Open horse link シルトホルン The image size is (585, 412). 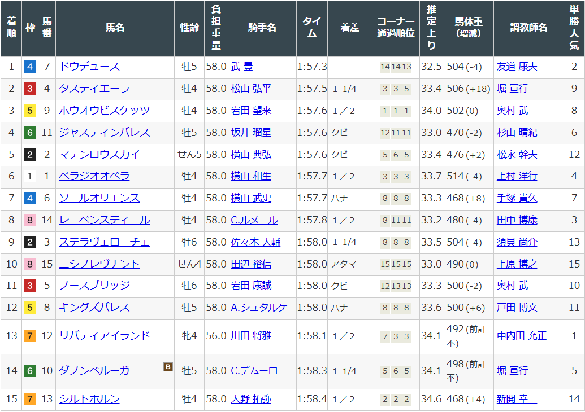click(x=89, y=400)
